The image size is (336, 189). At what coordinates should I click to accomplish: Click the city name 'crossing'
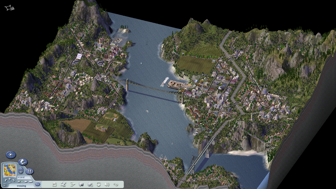[x=21, y=186]
